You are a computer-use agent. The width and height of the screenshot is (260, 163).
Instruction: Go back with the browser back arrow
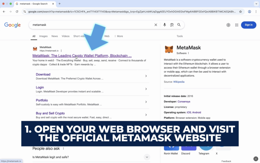click(x=4, y=12)
